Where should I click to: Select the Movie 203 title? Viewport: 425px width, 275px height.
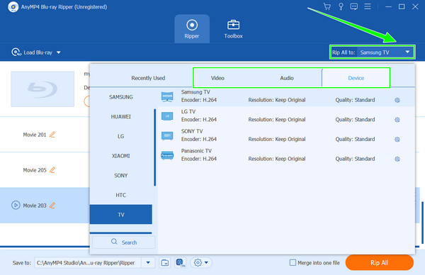(35, 206)
